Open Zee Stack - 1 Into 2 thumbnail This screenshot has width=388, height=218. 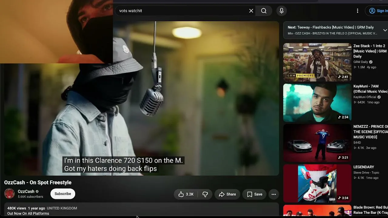[x=317, y=62]
